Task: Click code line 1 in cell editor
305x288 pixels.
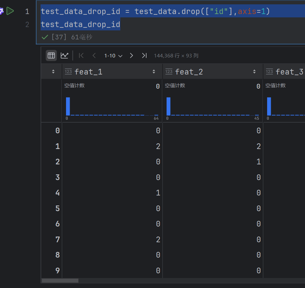Action: (155, 11)
